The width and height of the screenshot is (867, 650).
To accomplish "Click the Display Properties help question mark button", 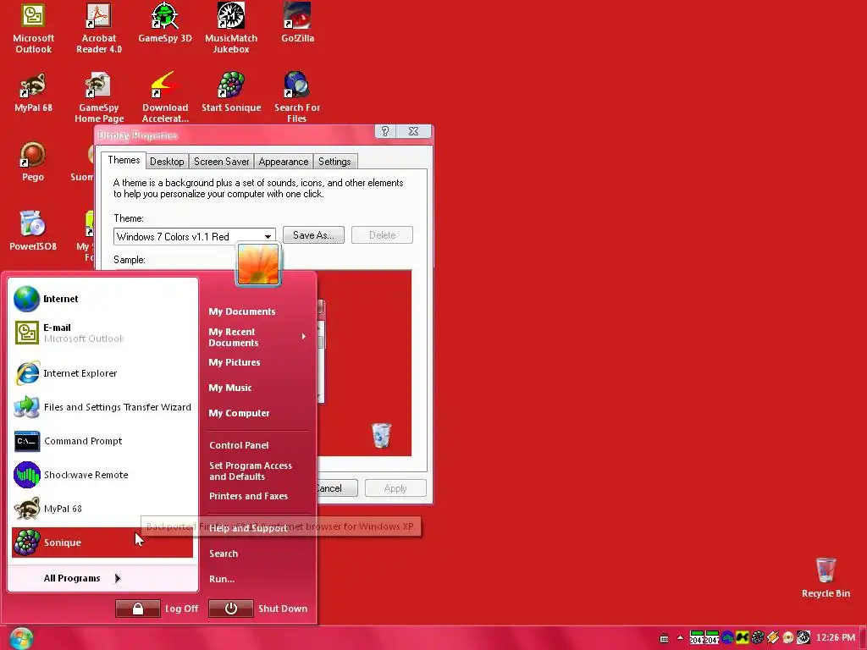I will [385, 131].
